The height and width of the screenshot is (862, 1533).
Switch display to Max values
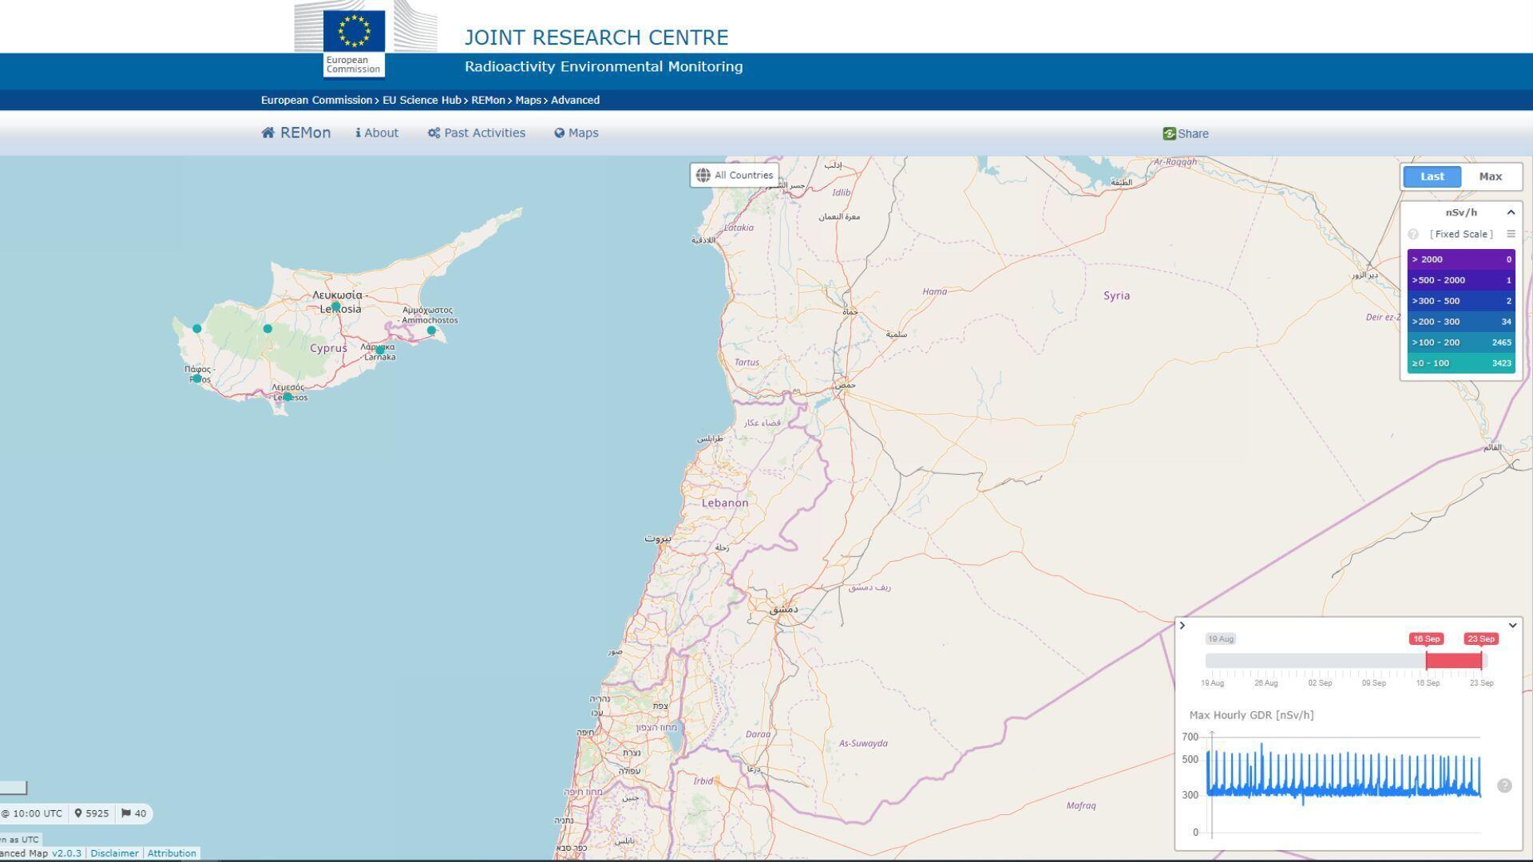(x=1490, y=177)
